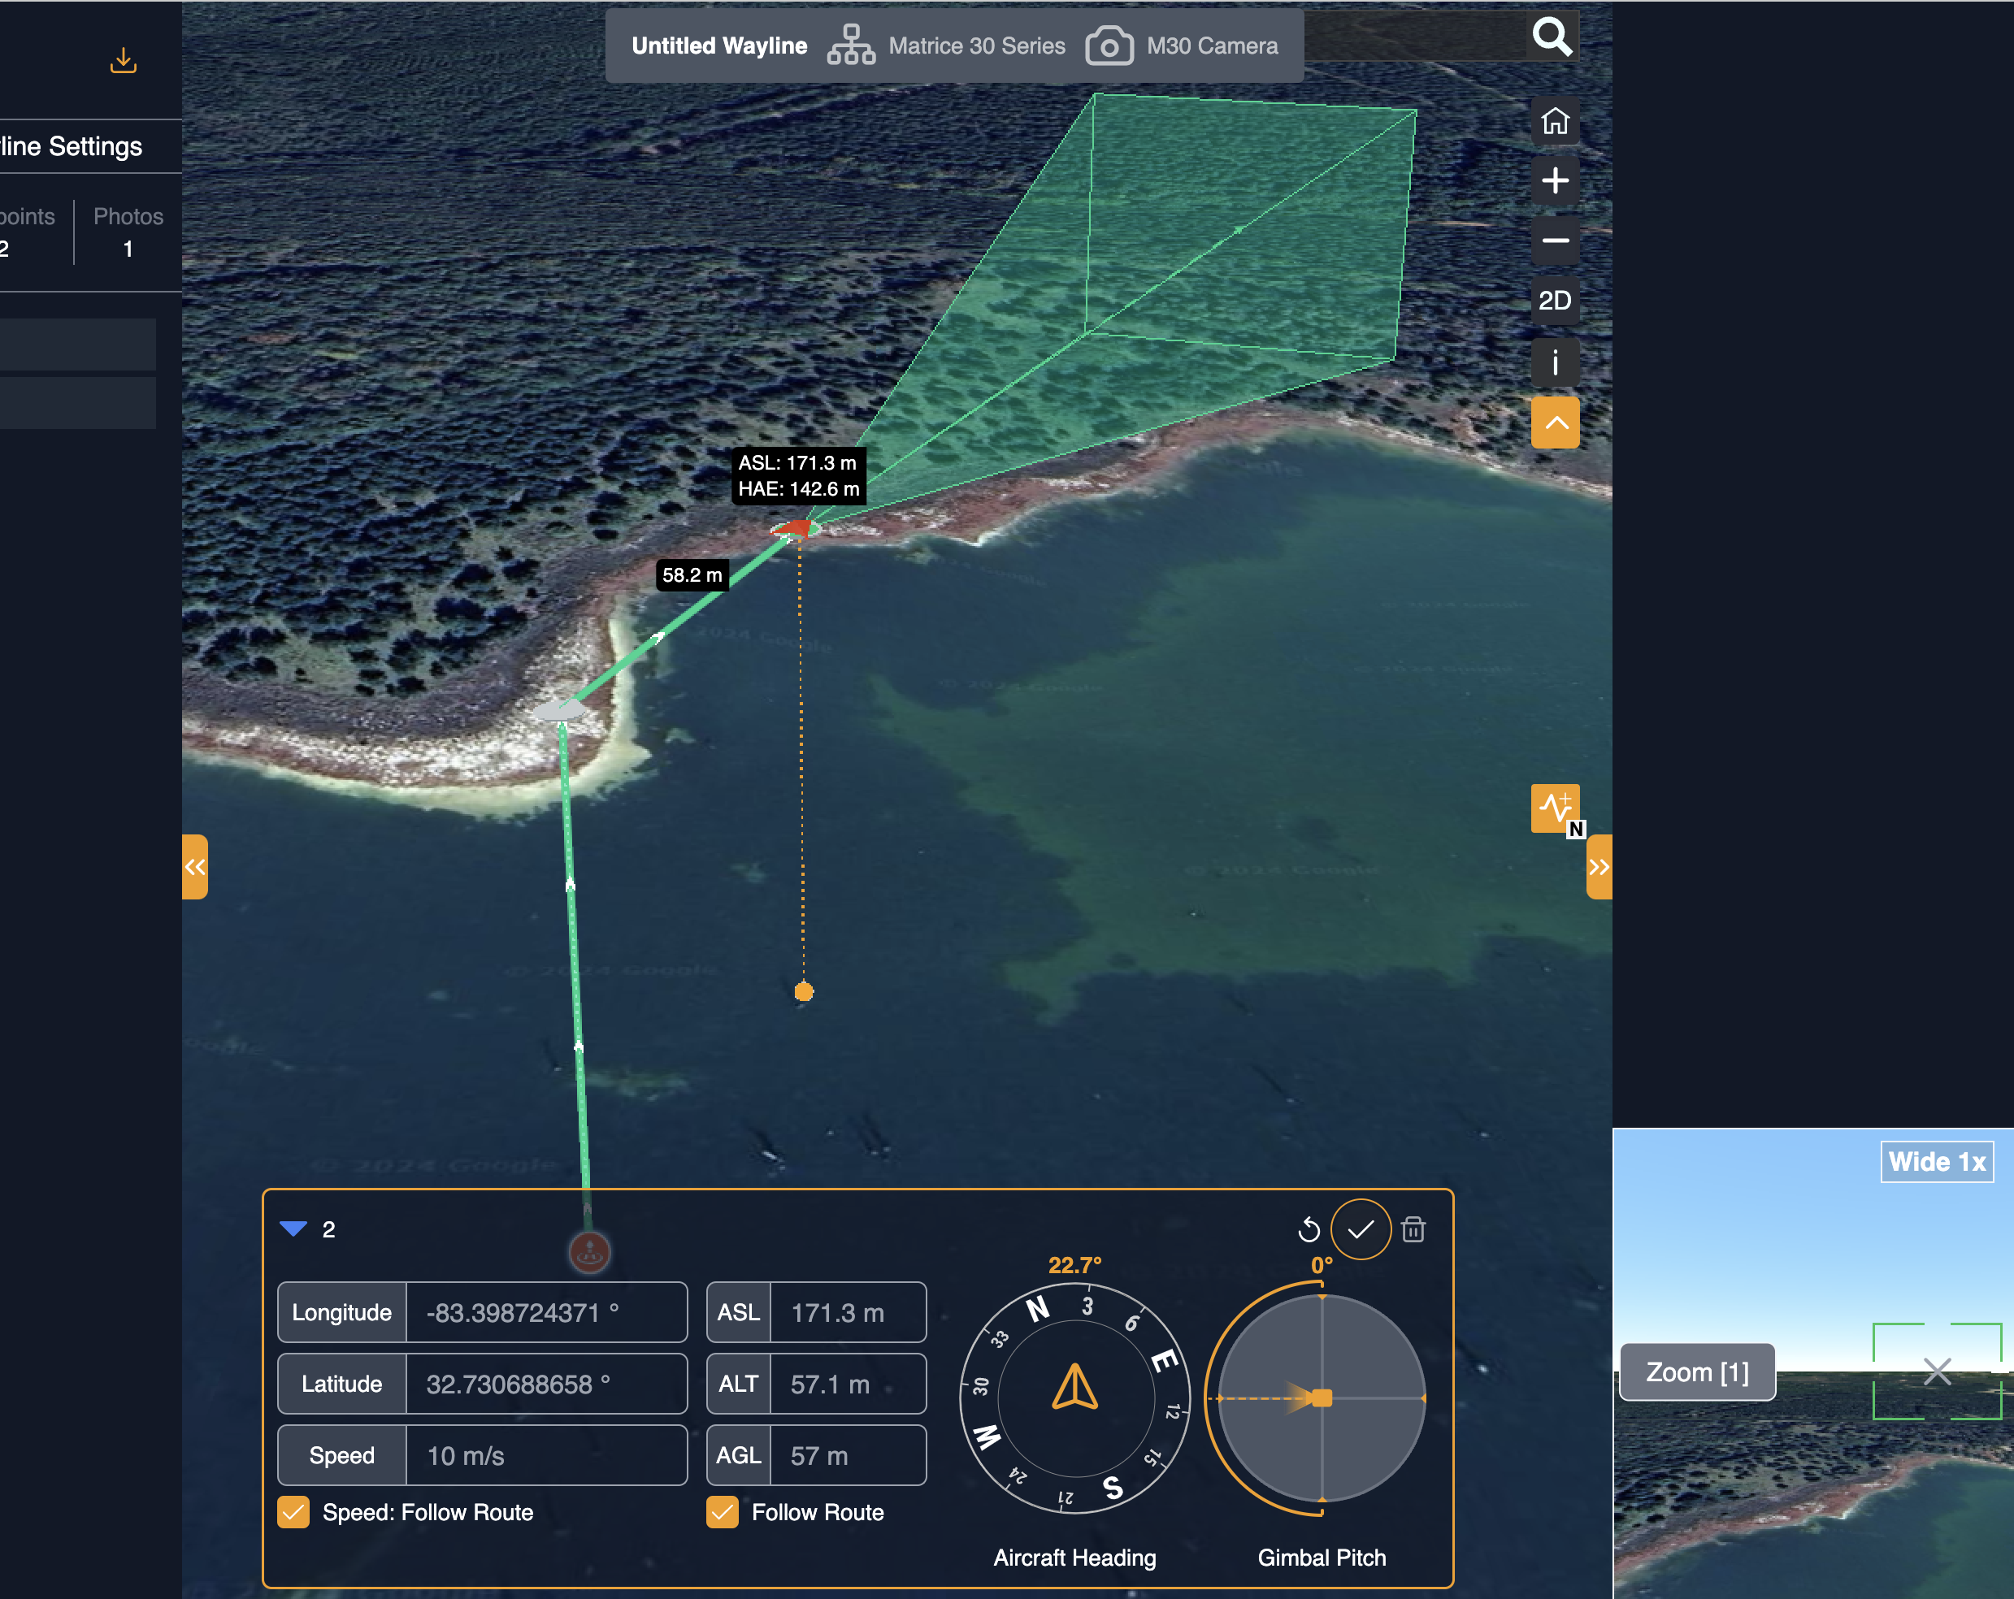This screenshot has width=2014, height=1599.
Task: Zoom out with the minus icon
Action: [x=1555, y=241]
